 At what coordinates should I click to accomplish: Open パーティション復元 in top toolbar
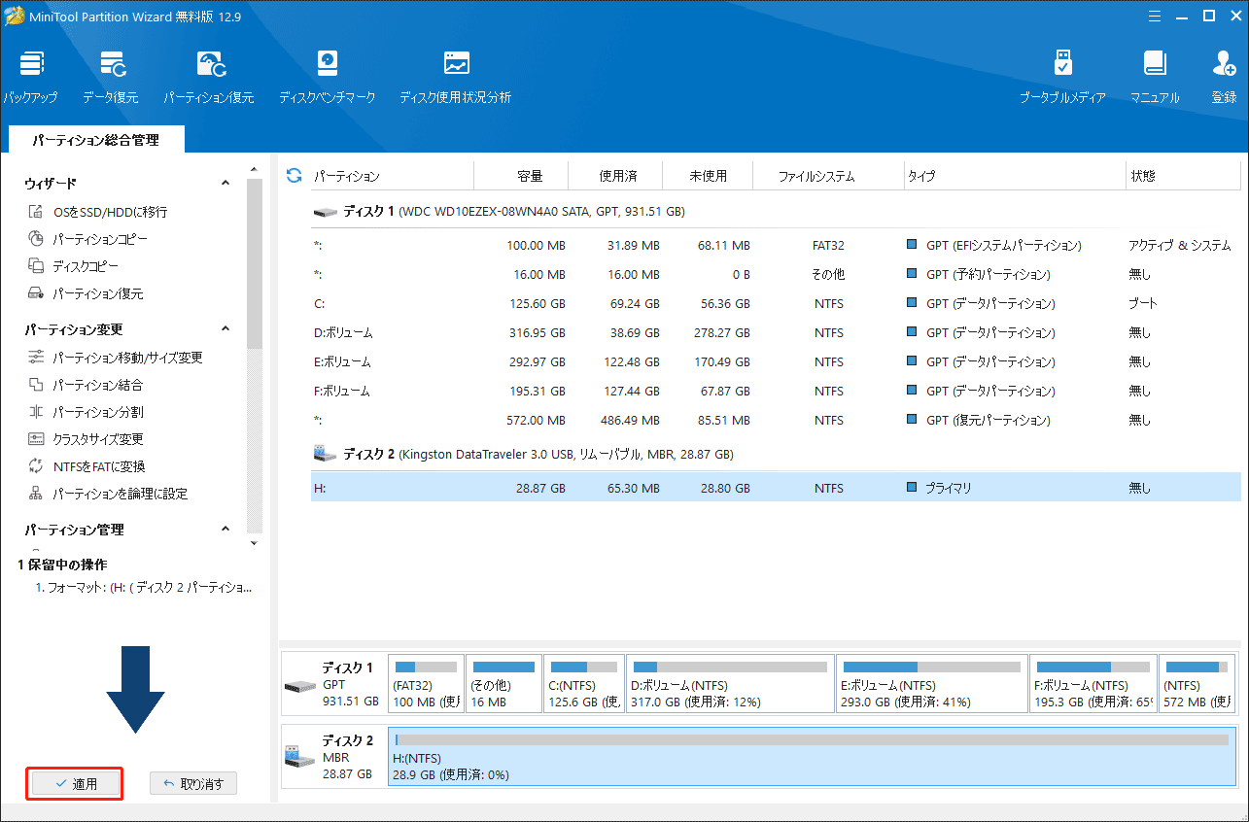[209, 78]
